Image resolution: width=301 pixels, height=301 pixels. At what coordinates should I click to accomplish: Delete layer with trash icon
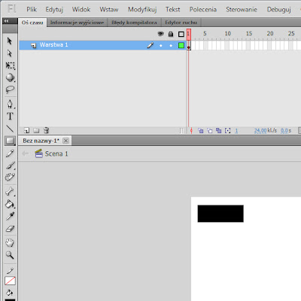[x=47, y=130]
